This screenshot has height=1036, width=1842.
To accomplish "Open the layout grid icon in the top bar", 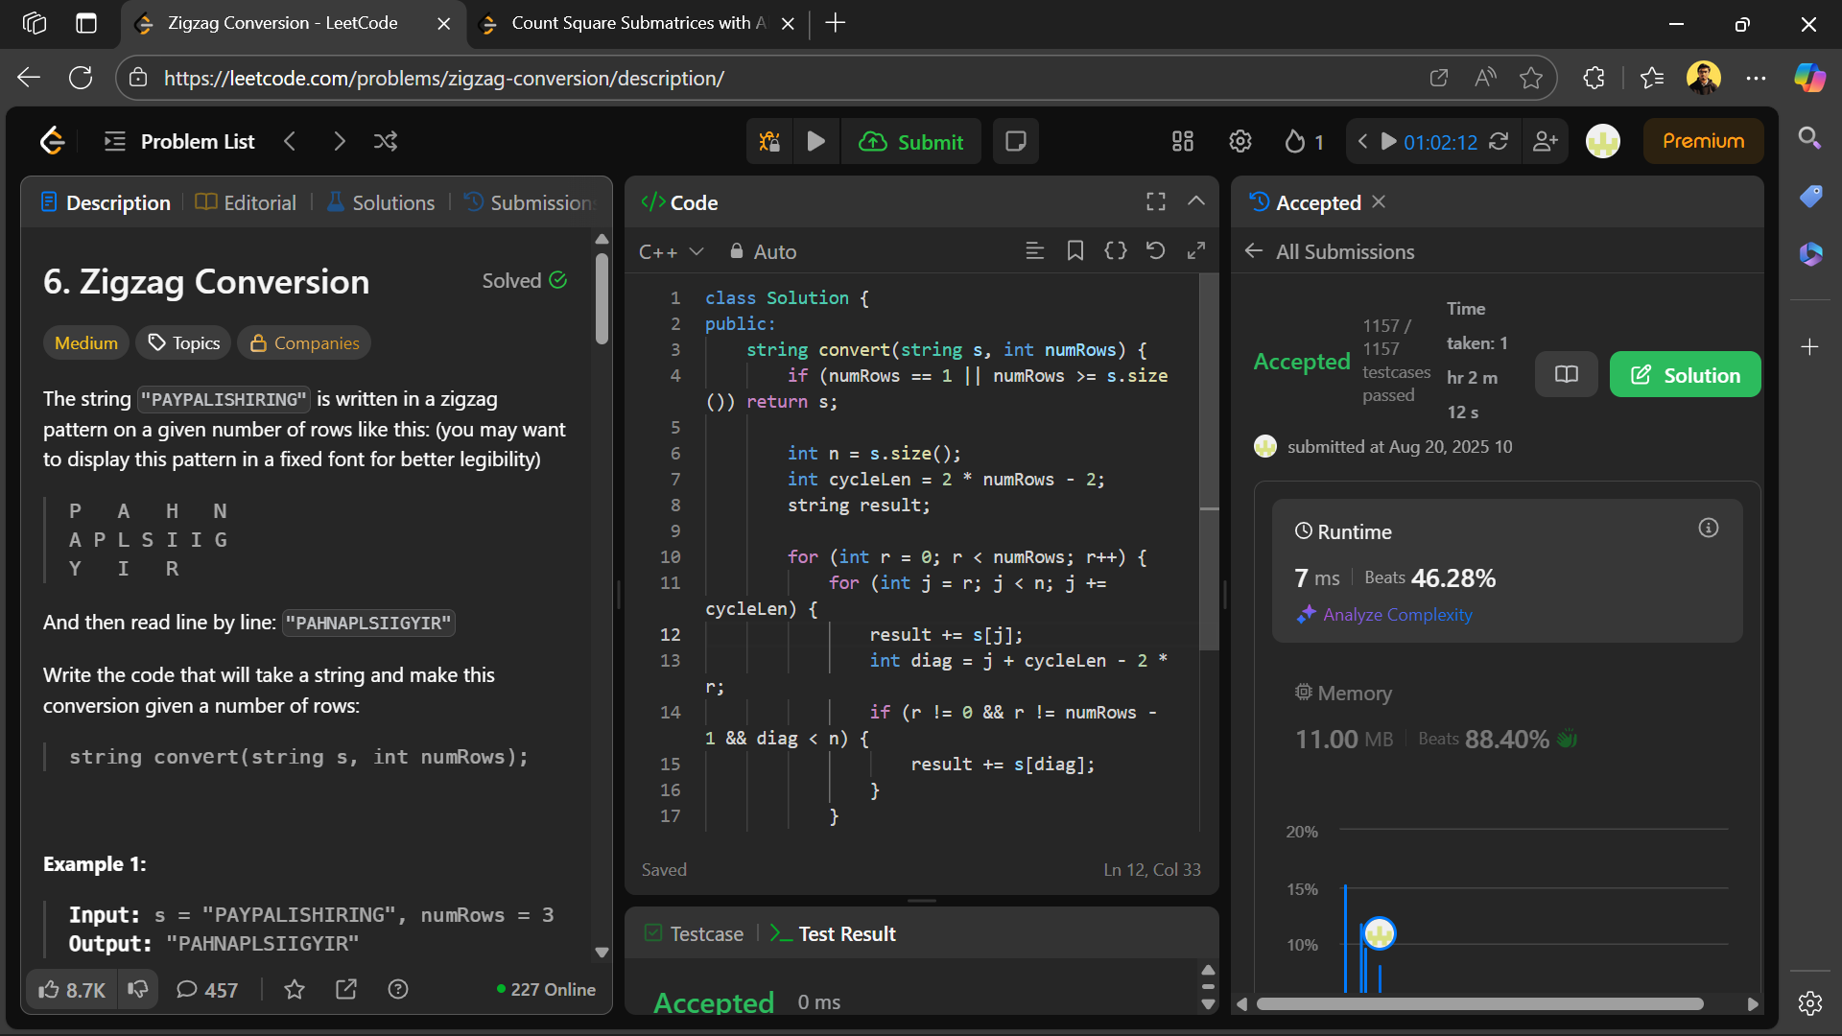I will pos(1182,142).
